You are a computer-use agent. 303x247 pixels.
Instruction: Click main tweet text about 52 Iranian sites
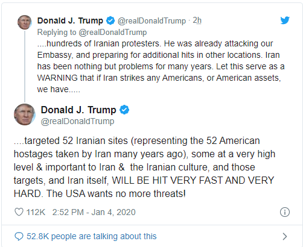click(144, 167)
